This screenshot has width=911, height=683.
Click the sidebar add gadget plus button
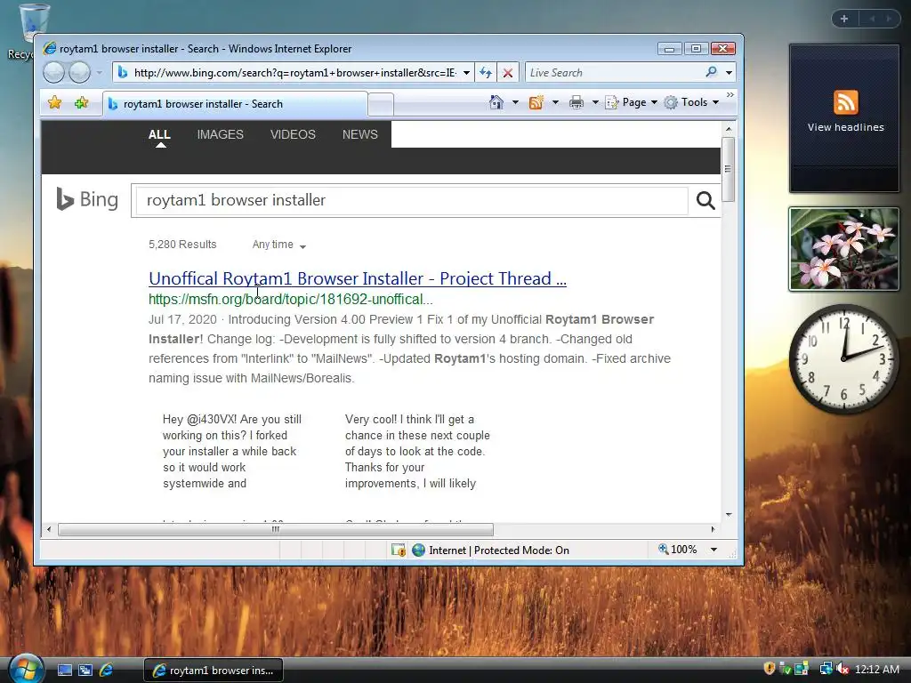[844, 19]
